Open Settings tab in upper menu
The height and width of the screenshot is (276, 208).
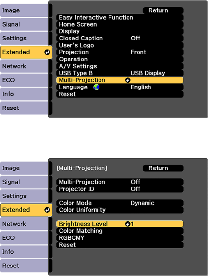[24, 38]
